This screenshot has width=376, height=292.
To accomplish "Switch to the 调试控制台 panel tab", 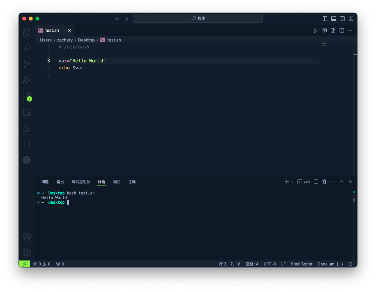I will pos(81,182).
